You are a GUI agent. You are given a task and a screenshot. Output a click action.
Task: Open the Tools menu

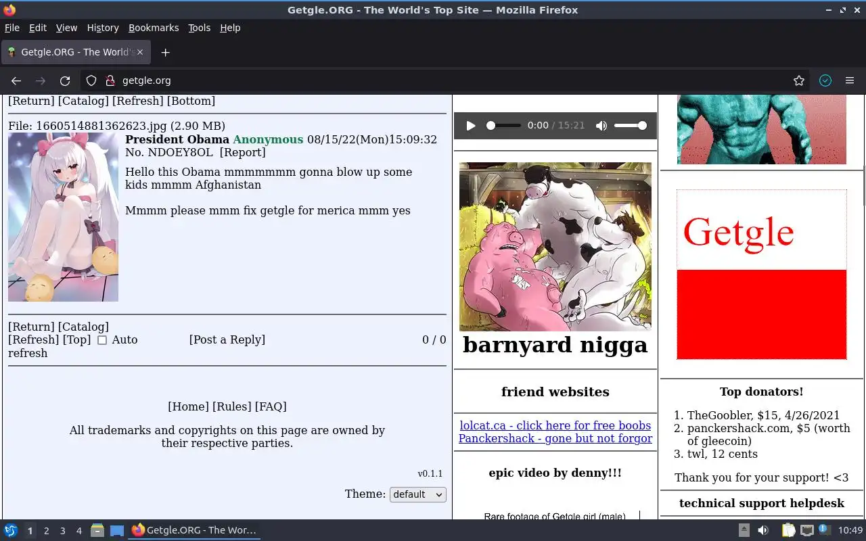point(199,28)
